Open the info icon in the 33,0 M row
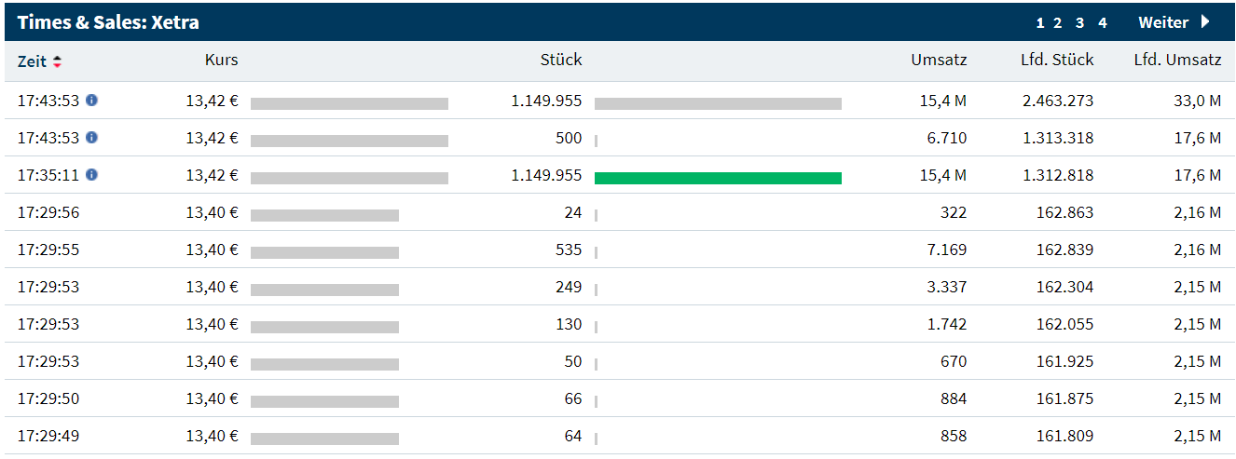 [x=91, y=100]
